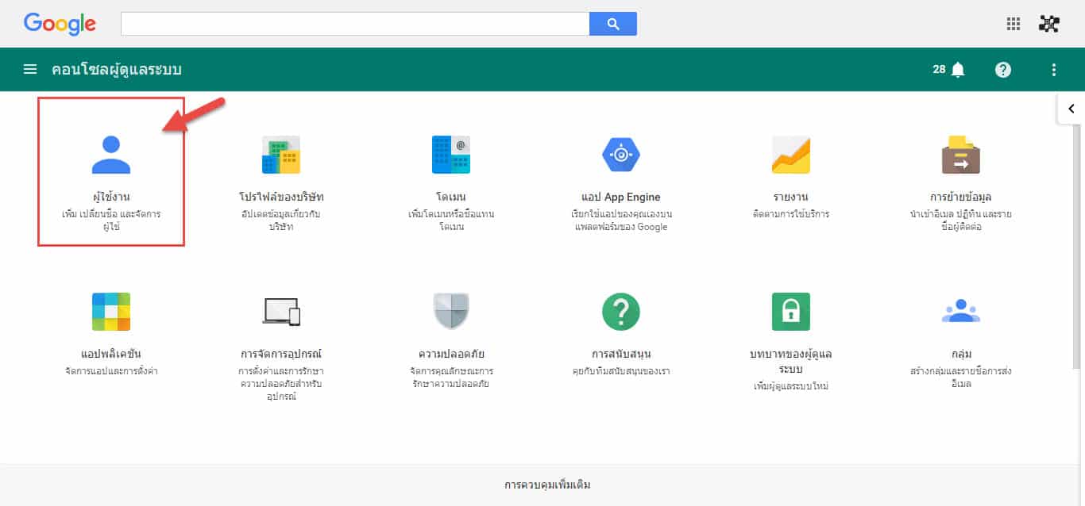Open Applications (แอปพลิเคชัน) colorful grid icon
This screenshot has width=1085, height=506.
(x=111, y=312)
